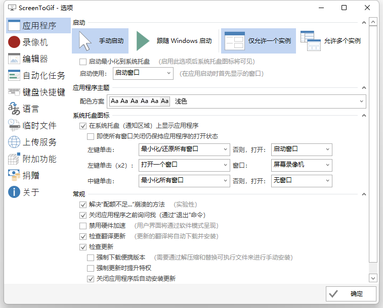Click the 编辑器 picture icon

(x=14, y=59)
